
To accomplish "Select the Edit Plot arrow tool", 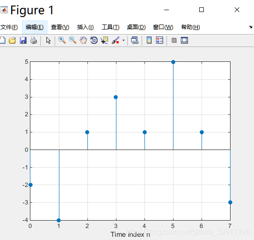I will (x=48, y=41).
